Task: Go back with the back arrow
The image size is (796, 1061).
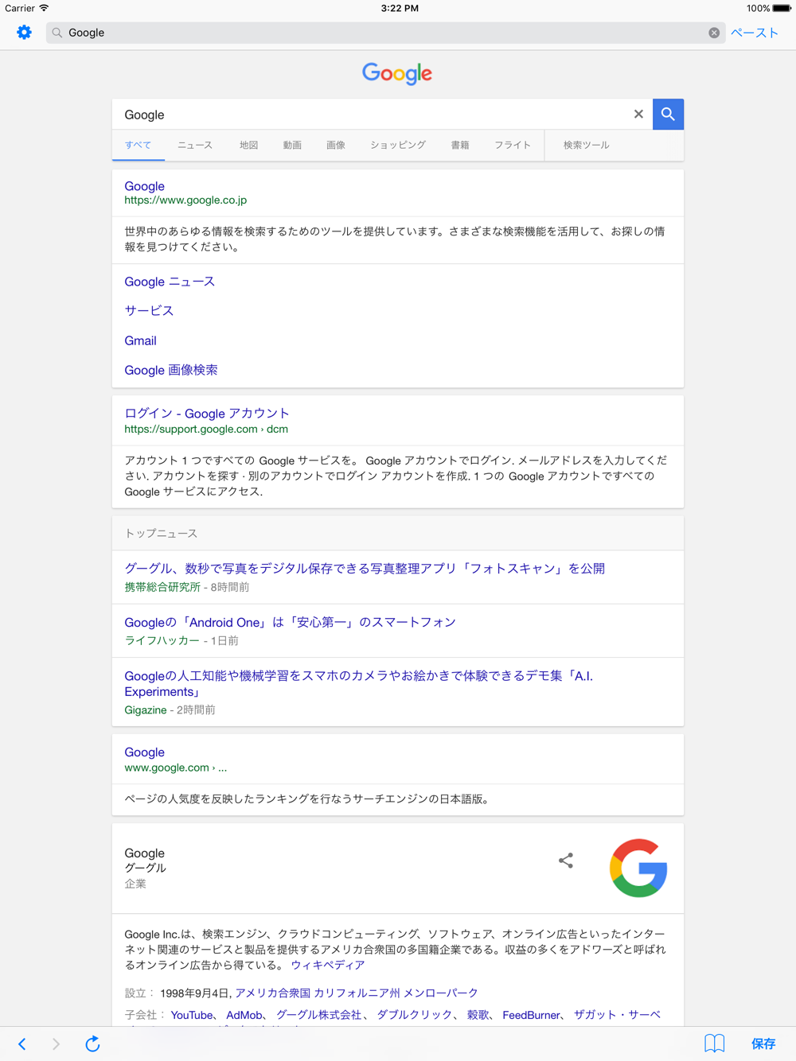Action: tap(22, 1044)
